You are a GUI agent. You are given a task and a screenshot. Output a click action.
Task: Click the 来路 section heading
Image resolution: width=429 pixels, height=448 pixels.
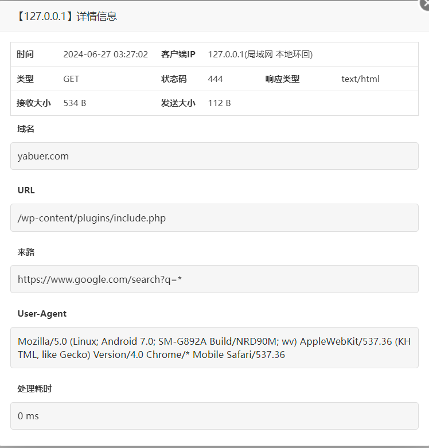[x=26, y=252]
